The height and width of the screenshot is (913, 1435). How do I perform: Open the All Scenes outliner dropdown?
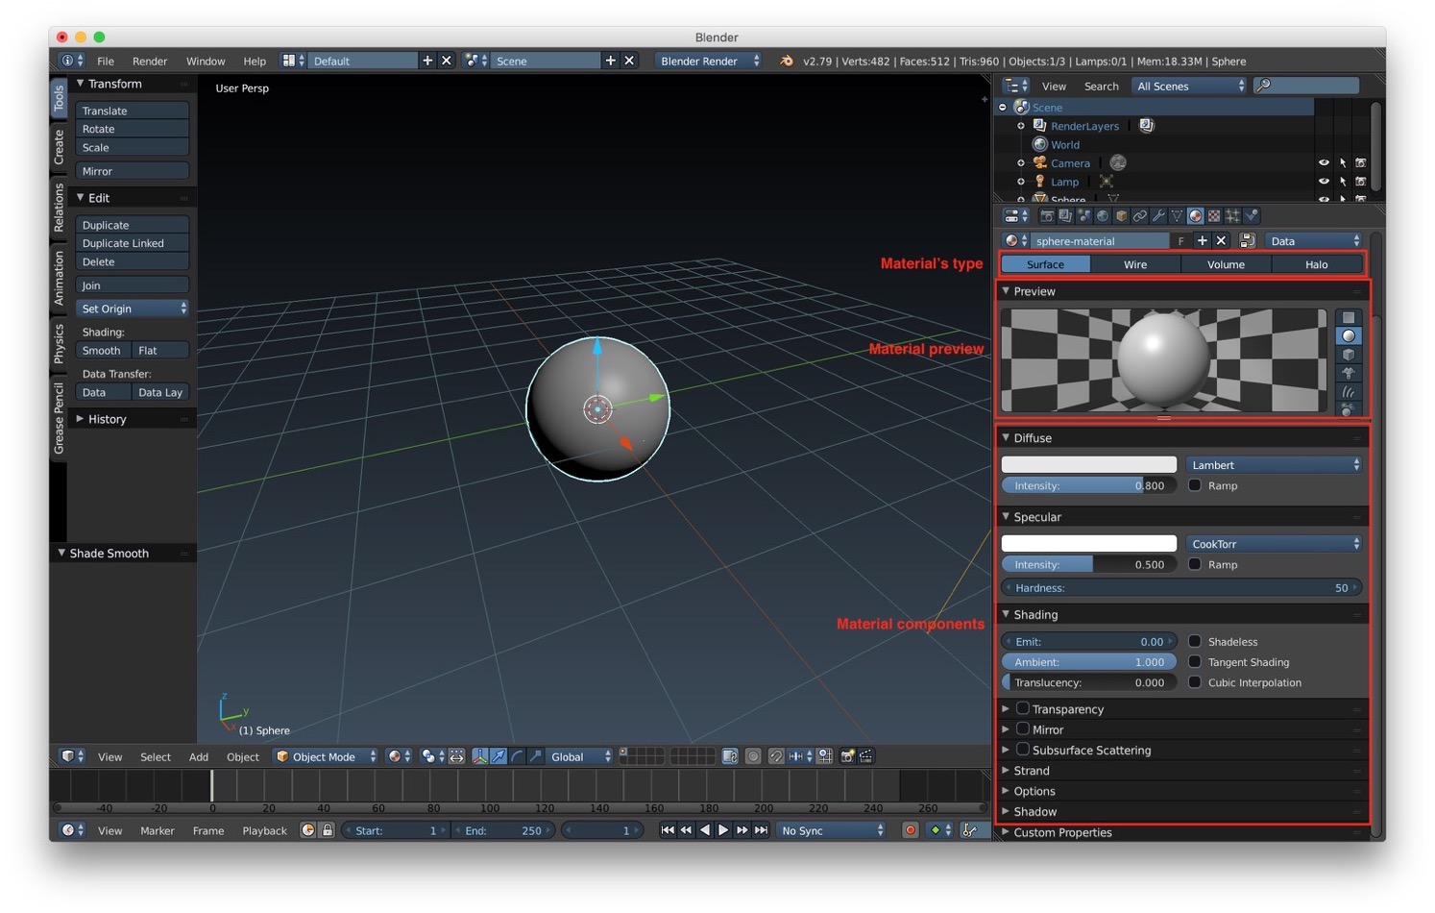click(x=1189, y=86)
